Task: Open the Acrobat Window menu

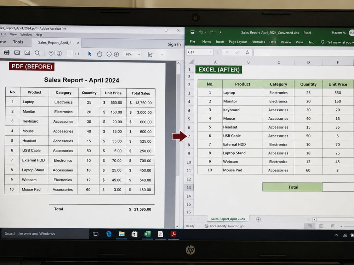Action: (26, 35)
